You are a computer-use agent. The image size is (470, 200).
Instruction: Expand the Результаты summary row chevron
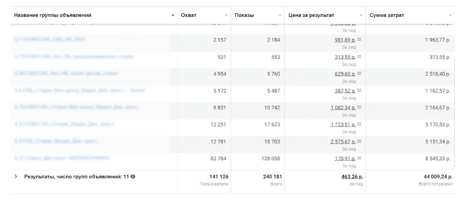click(16, 177)
